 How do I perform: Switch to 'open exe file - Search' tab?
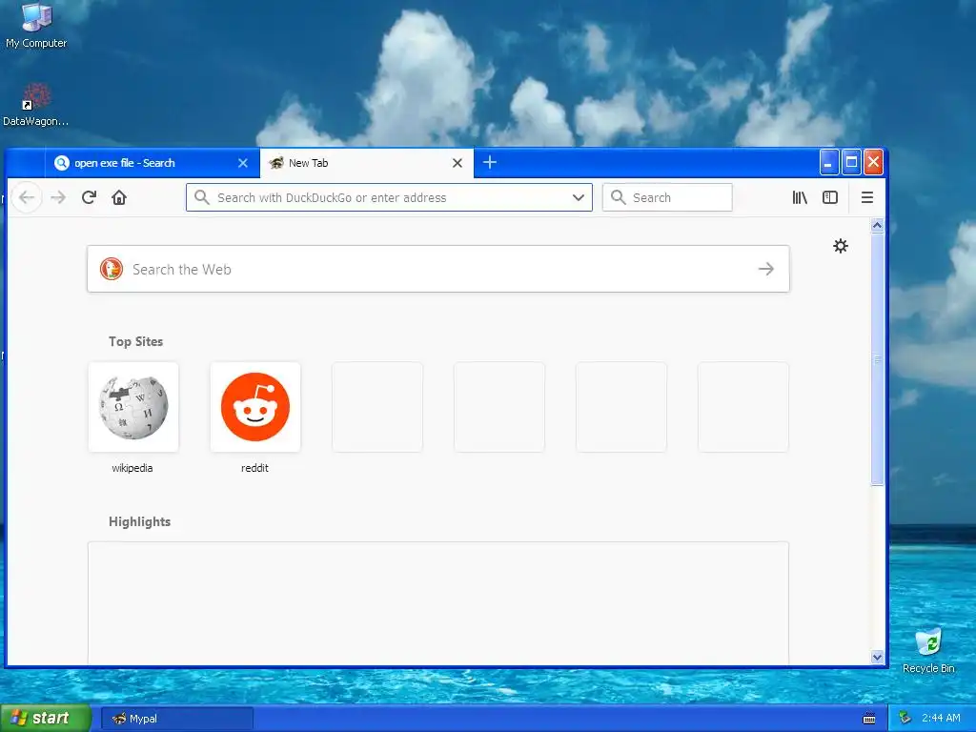152,163
